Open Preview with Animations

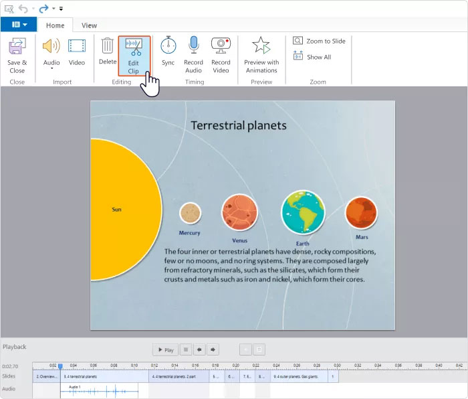point(261,55)
